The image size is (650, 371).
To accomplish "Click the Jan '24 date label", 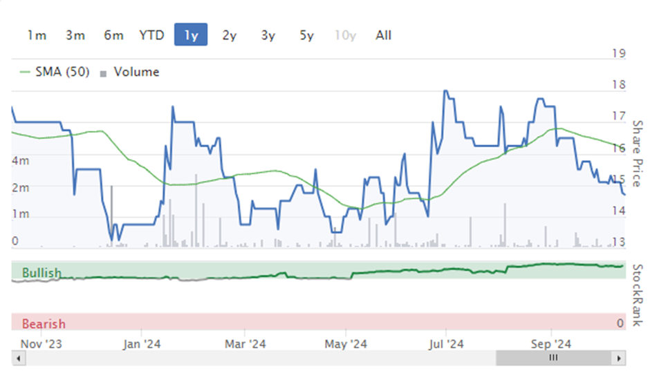I will 141,343.
